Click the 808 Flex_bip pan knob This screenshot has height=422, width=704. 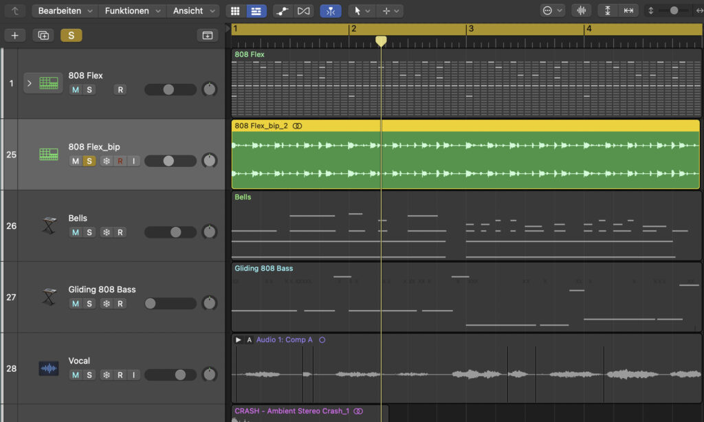coord(210,160)
